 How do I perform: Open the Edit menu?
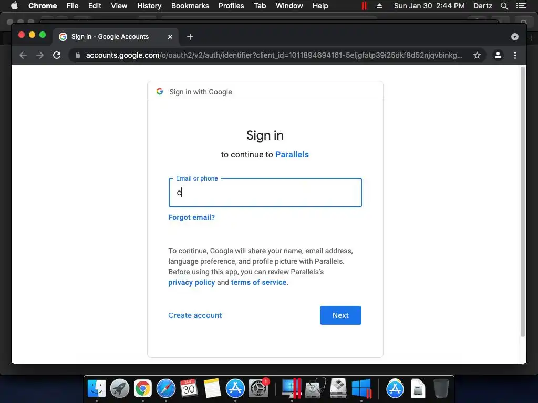click(x=95, y=6)
